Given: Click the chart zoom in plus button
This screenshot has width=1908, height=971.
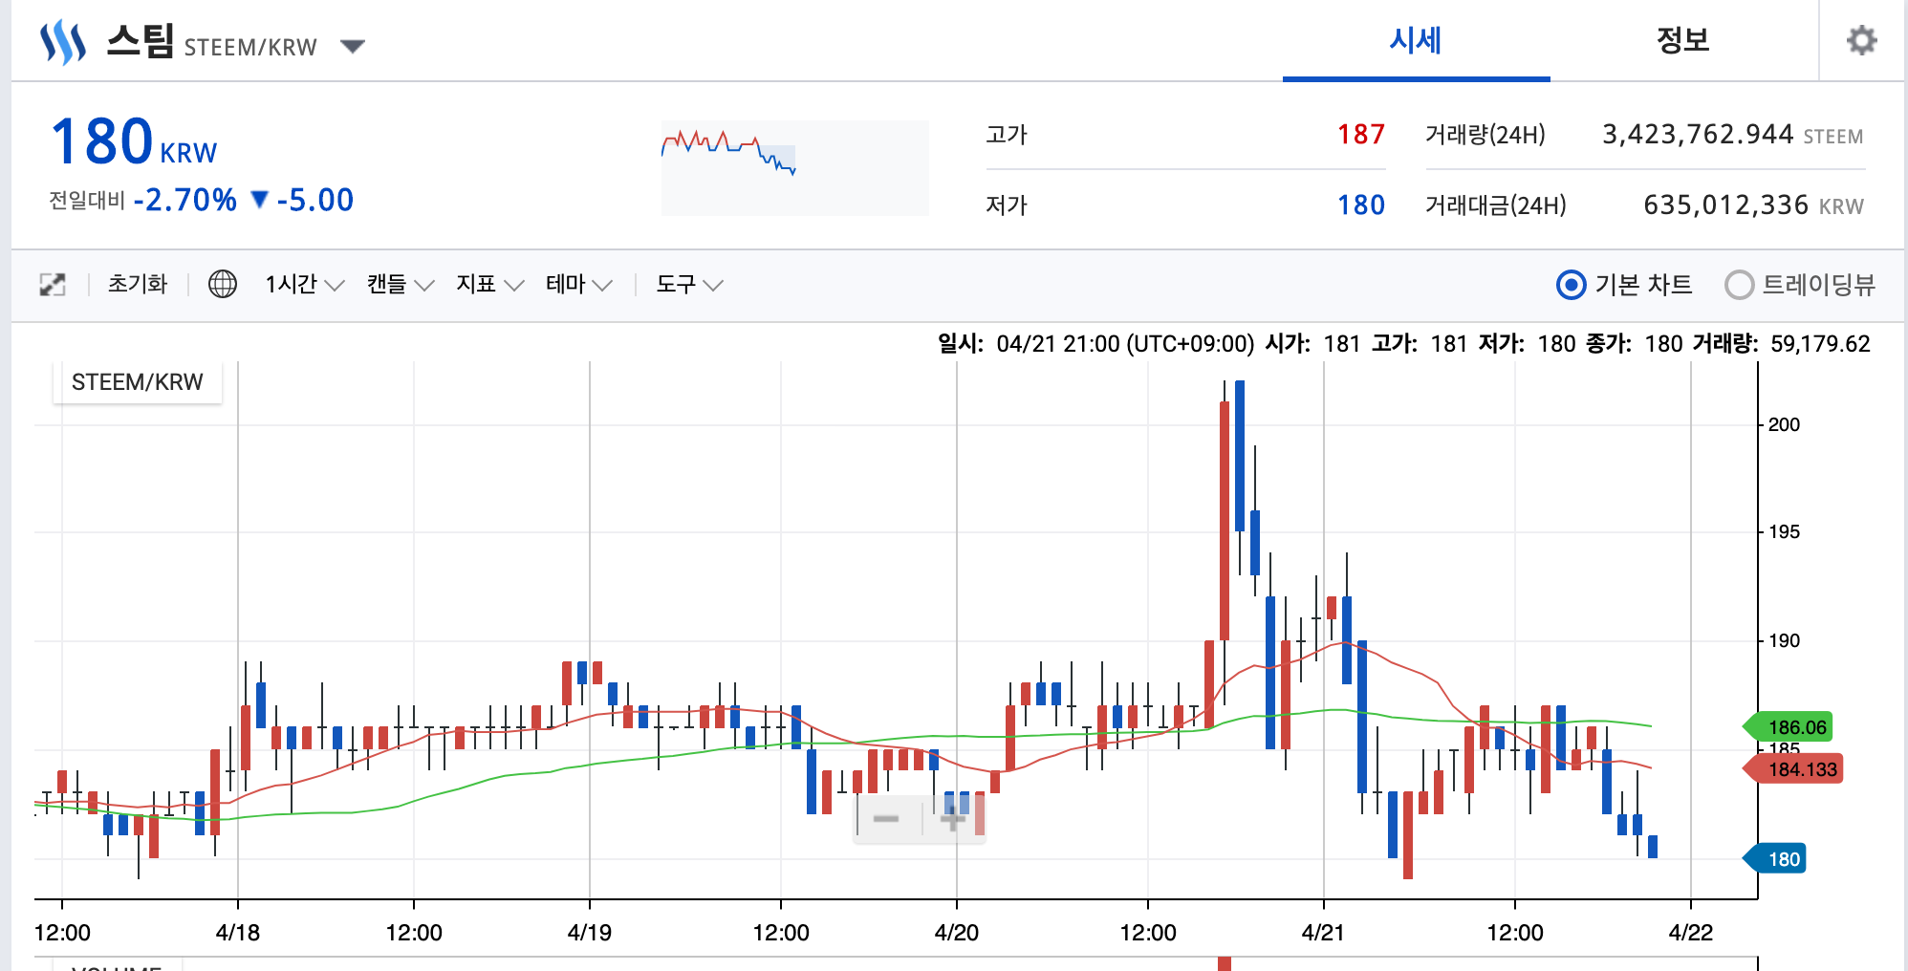Looking at the screenshot, I should point(953,819).
